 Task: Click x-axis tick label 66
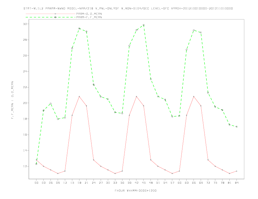point(194,183)
